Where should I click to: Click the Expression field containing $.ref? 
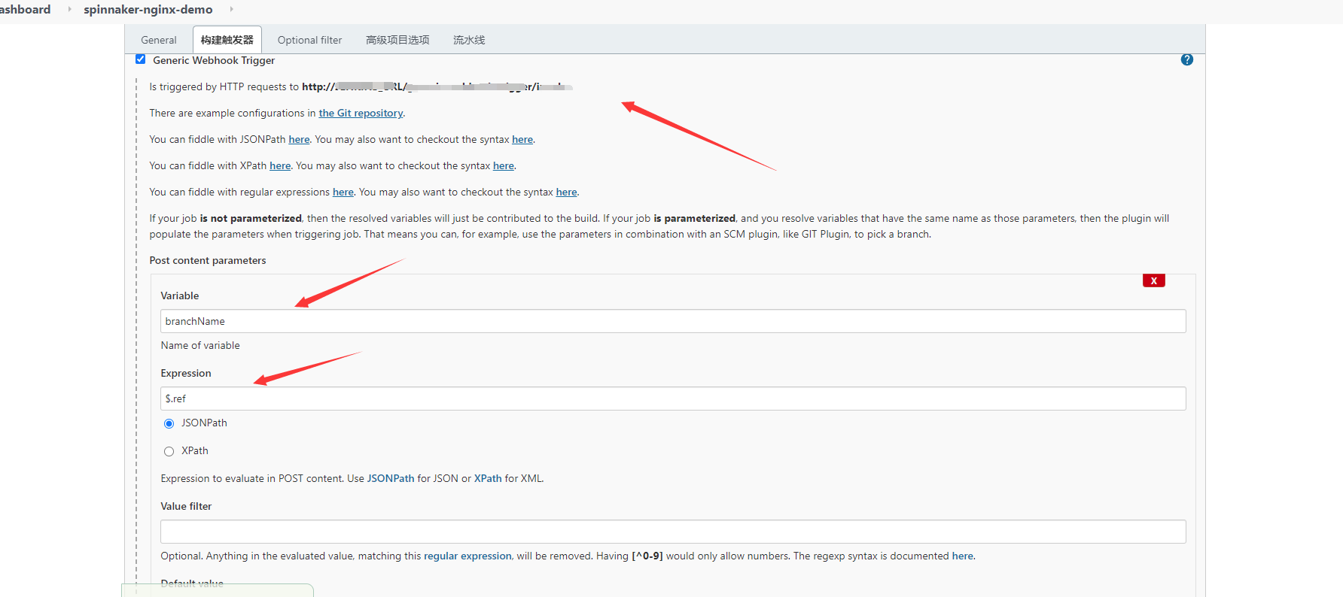pos(673,399)
